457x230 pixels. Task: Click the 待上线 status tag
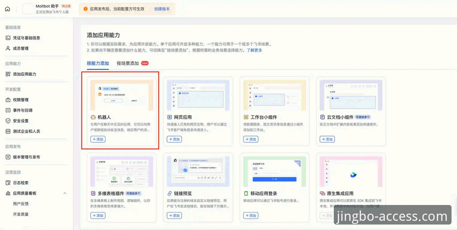click(66, 6)
